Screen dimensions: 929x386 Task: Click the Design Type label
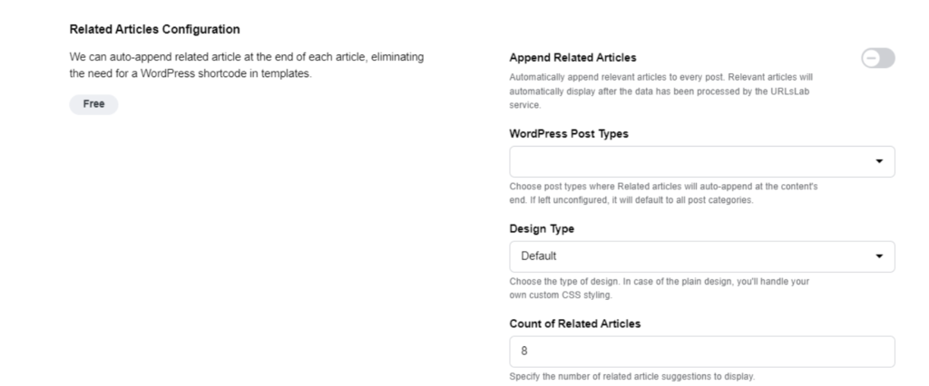tap(542, 228)
